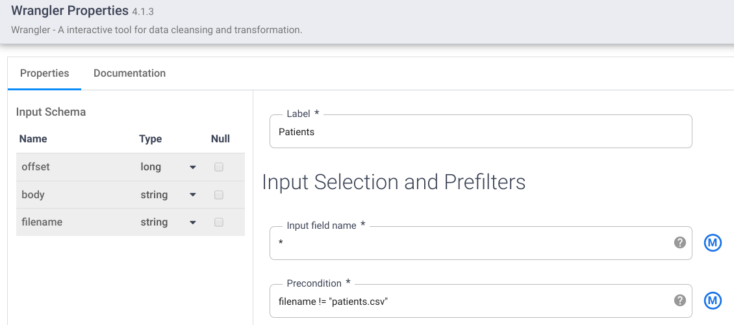This screenshot has height=325, width=734.
Task: Check the Null box for body
Action: tap(219, 195)
